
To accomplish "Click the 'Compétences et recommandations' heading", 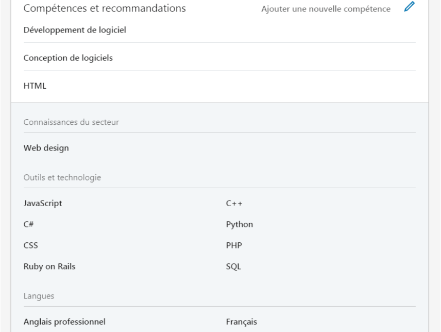I will coord(105,8).
